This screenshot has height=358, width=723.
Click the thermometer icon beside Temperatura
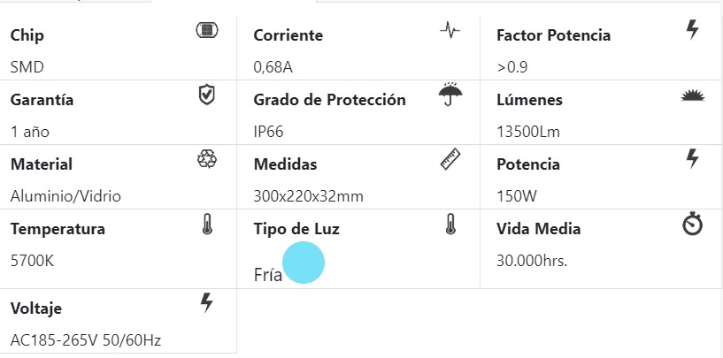(206, 225)
